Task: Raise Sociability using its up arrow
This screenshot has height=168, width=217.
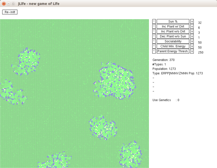Action: [x=154, y=41]
